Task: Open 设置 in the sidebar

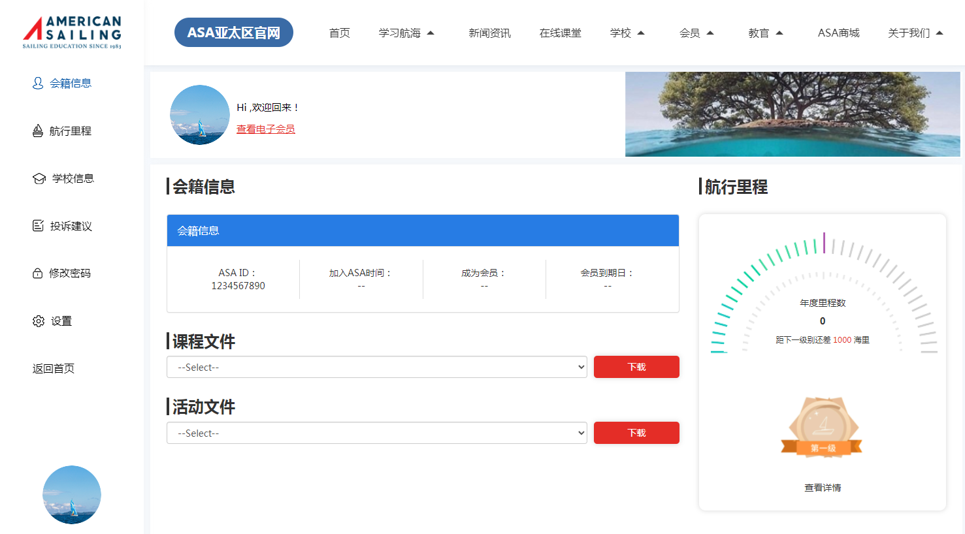Action: (x=61, y=321)
